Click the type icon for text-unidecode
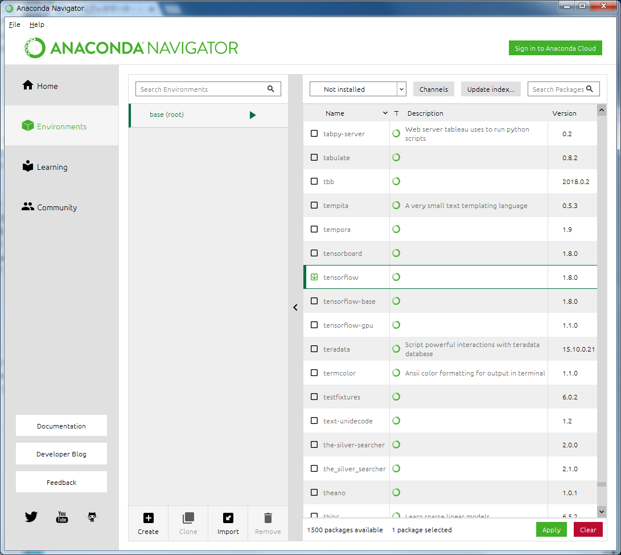The height and width of the screenshot is (555, 621). pyautogui.click(x=396, y=421)
